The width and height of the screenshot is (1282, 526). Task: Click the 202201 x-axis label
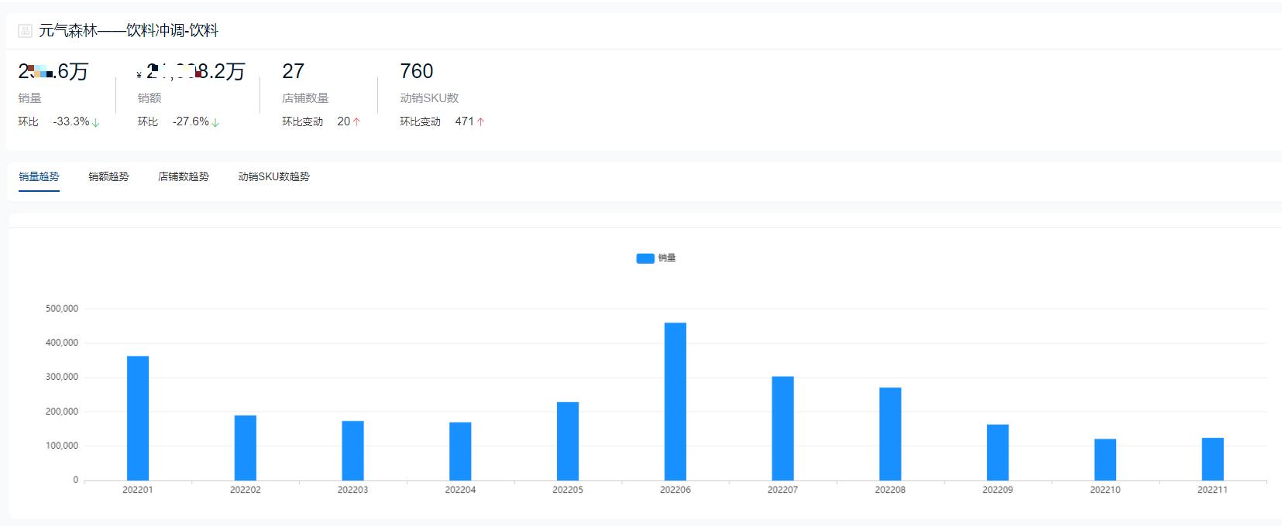point(138,490)
